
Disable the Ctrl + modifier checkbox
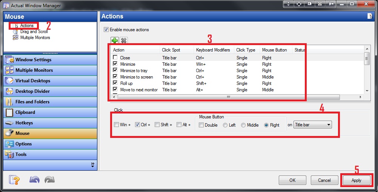coord(137,125)
